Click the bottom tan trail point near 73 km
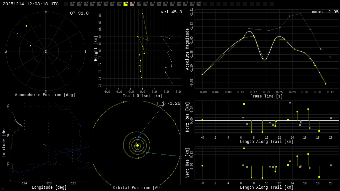 [172, 84]
